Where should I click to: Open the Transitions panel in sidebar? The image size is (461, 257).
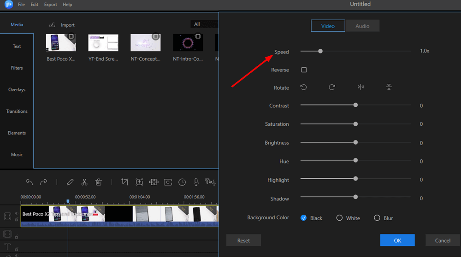tap(17, 111)
